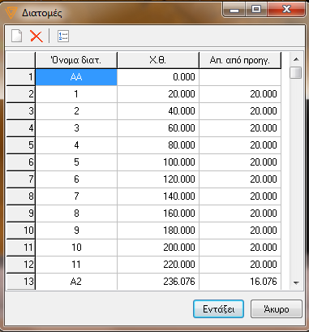This screenshot has height=332, width=309.
Task: Click the empty distance cell in row 1
Action: pos(240,77)
